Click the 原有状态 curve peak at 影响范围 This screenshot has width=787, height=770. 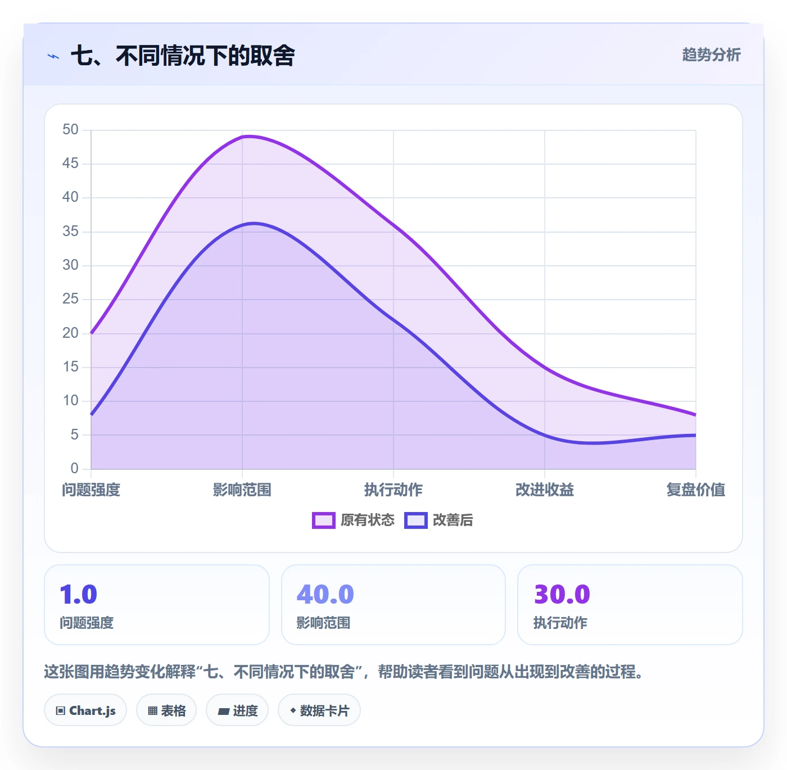coord(242,137)
